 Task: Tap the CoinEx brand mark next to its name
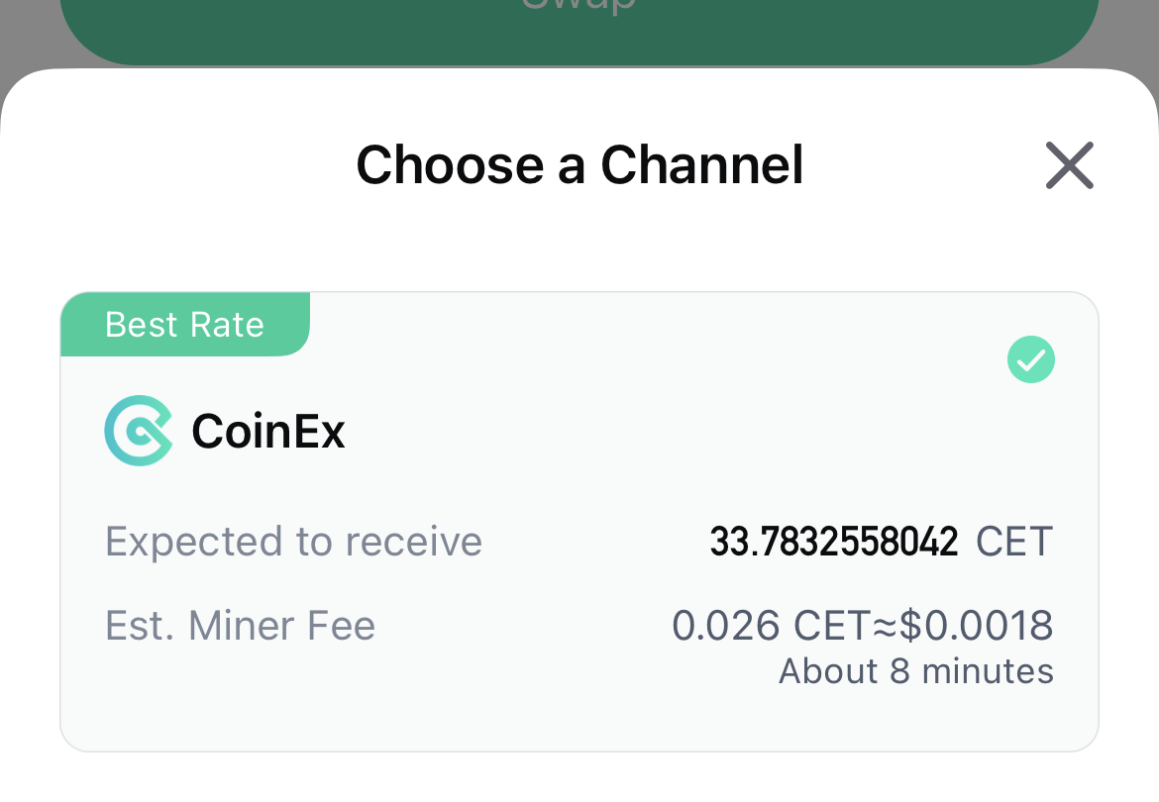pyautogui.click(x=140, y=431)
